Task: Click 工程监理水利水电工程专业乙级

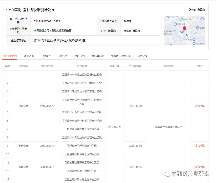Action: point(82,154)
